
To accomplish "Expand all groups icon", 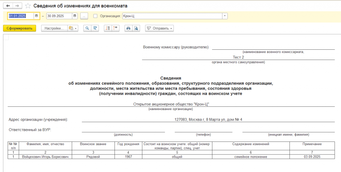I will click(108, 29).
